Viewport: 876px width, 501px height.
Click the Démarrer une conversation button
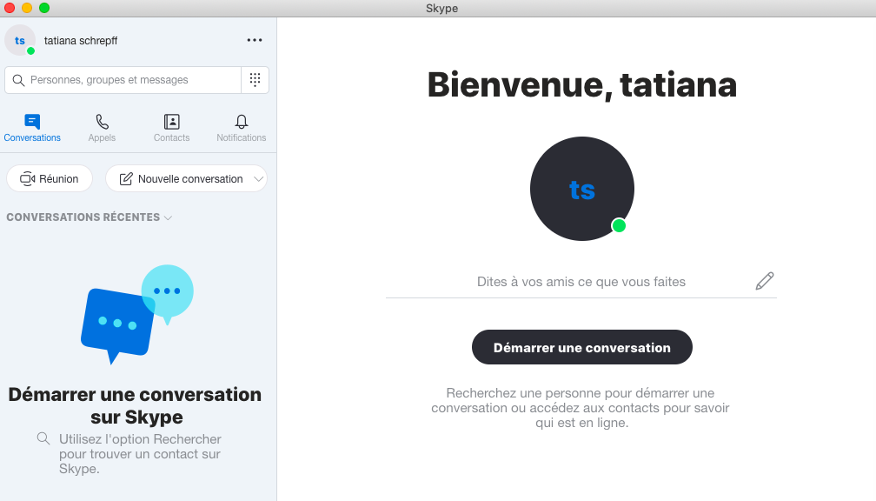(581, 347)
